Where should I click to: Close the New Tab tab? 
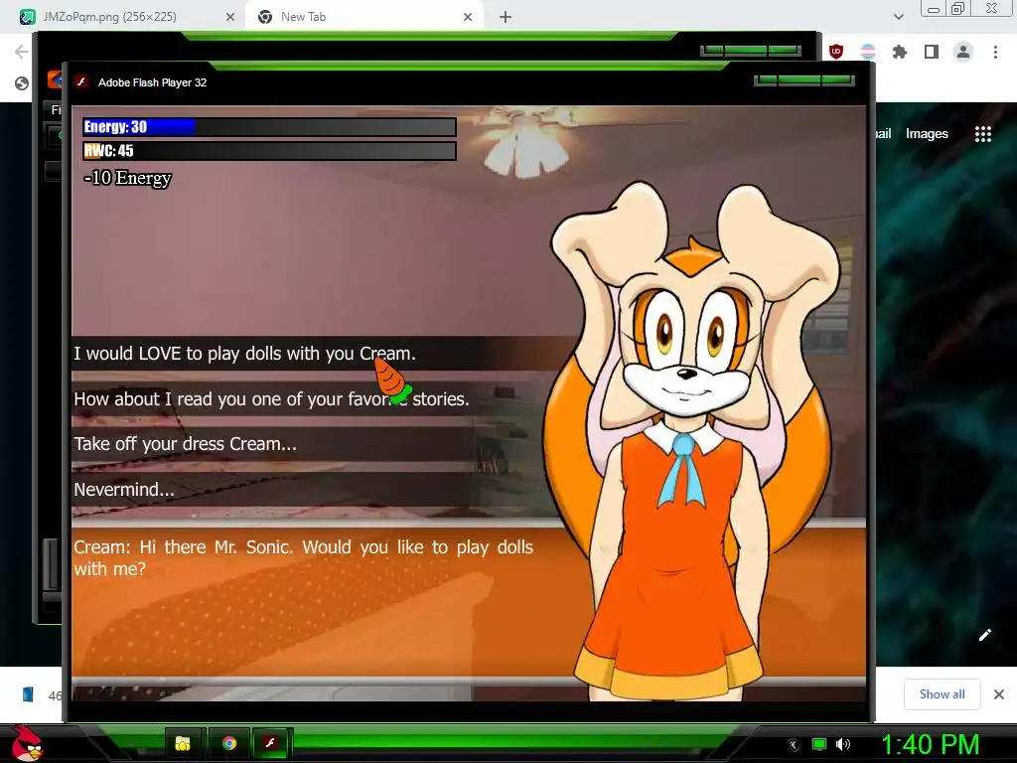[468, 18]
